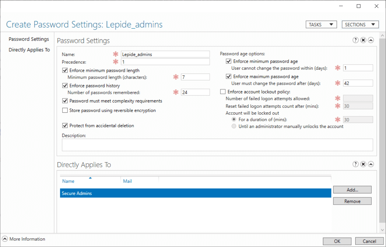Click maximum password age days field
Screen dimensions: 386x247
point(358,83)
